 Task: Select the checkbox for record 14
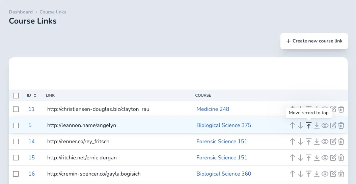pos(16,142)
